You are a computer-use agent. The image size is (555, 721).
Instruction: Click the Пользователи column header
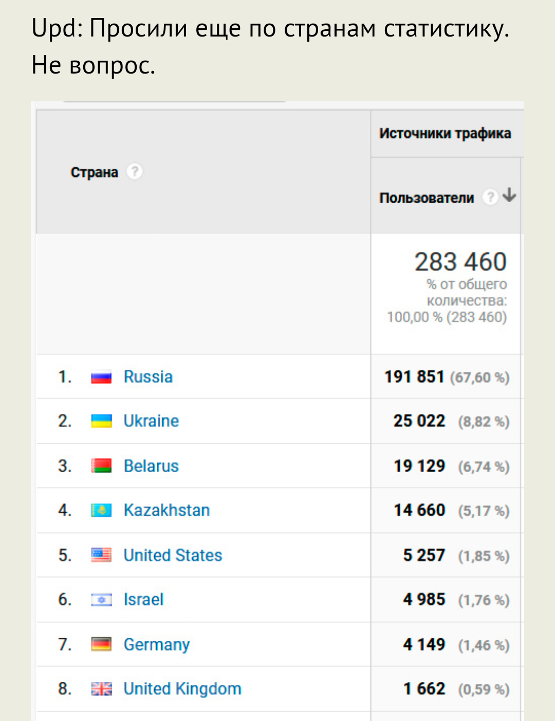(x=427, y=198)
